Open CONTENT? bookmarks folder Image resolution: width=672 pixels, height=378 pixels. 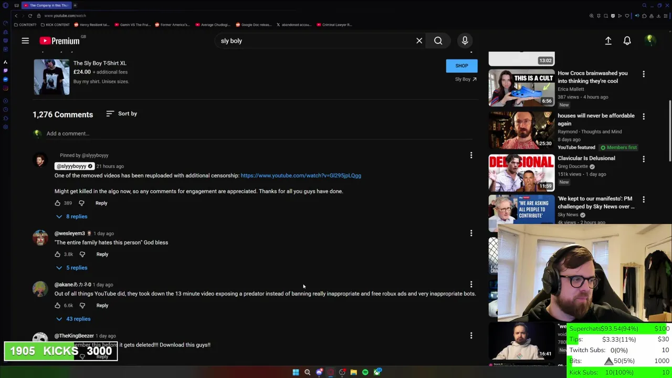click(x=25, y=25)
